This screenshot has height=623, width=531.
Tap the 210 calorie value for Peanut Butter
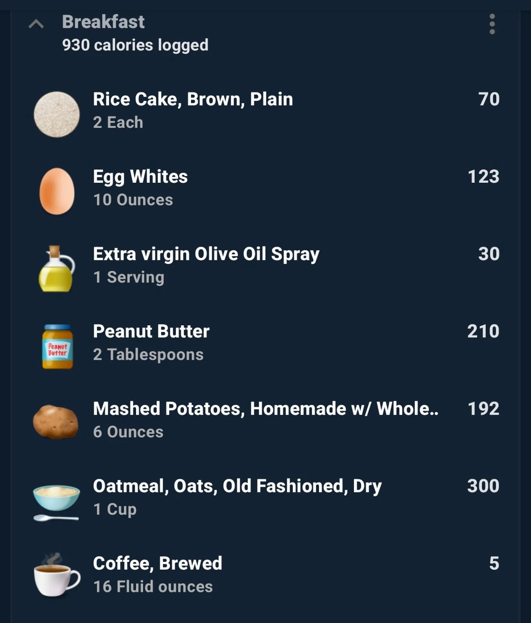pyautogui.click(x=483, y=331)
